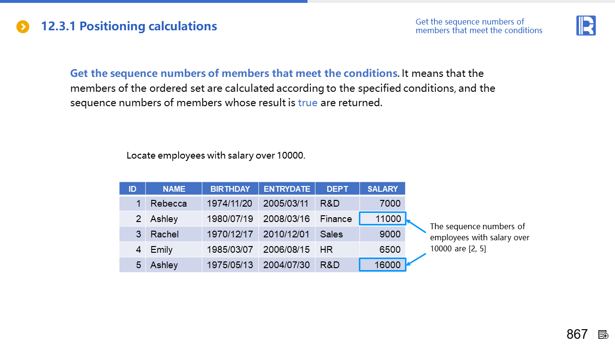Click the "12.3.1 Positioning calculations" title

click(x=129, y=26)
